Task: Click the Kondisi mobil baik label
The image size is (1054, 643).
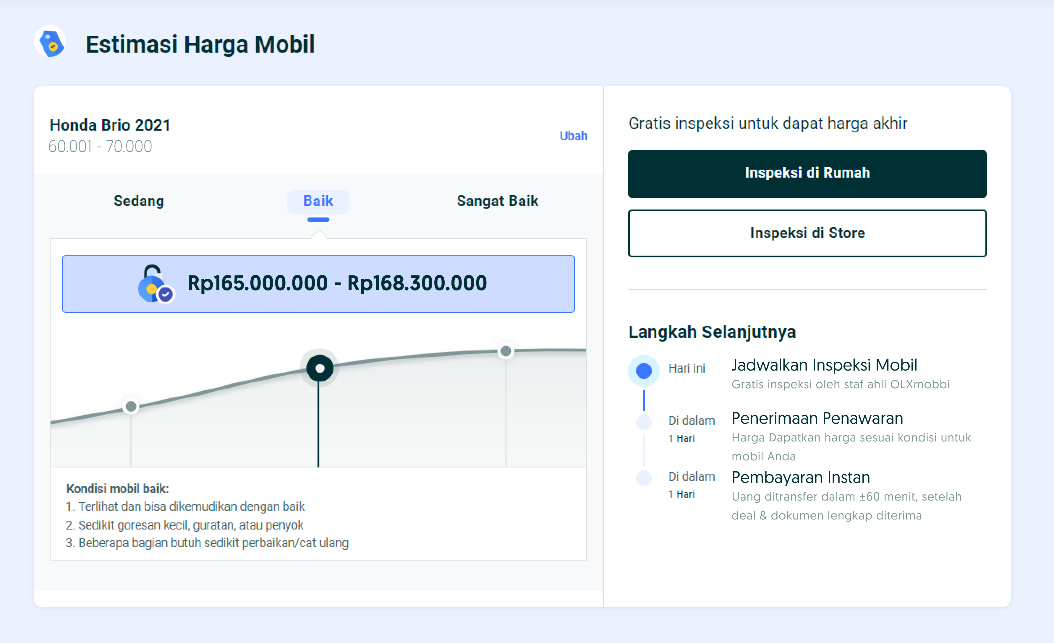Action: [118, 489]
